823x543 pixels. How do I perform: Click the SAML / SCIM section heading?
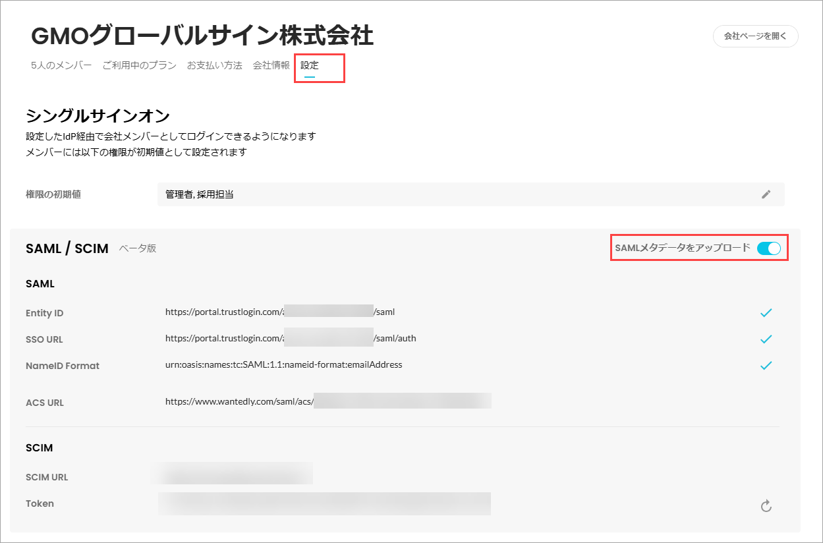67,248
